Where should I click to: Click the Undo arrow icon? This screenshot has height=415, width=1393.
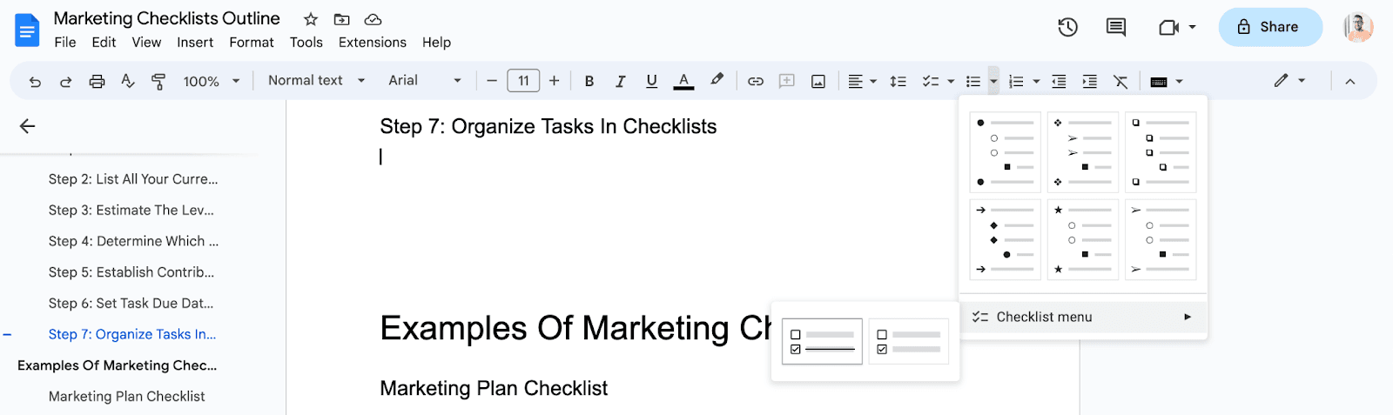pyautogui.click(x=35, y=81)
